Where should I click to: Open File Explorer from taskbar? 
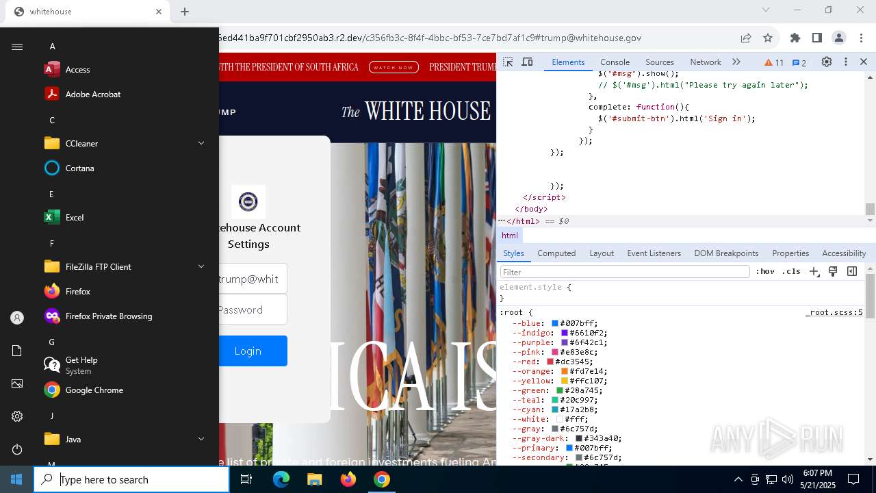click(314, 479)
